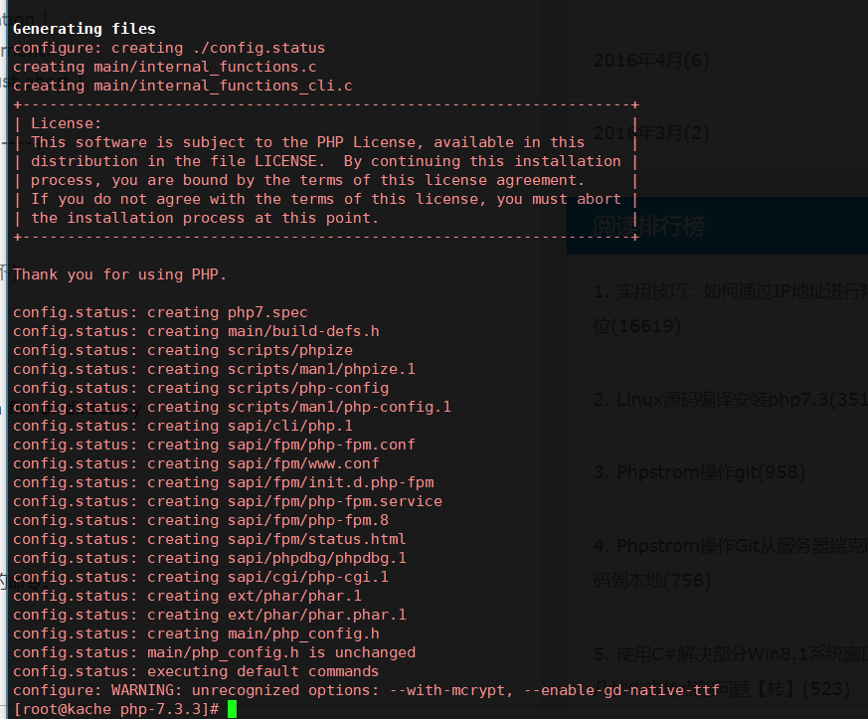Click the 'creating sapi/cgi/php-cgi.1' line

pos(201,577)
